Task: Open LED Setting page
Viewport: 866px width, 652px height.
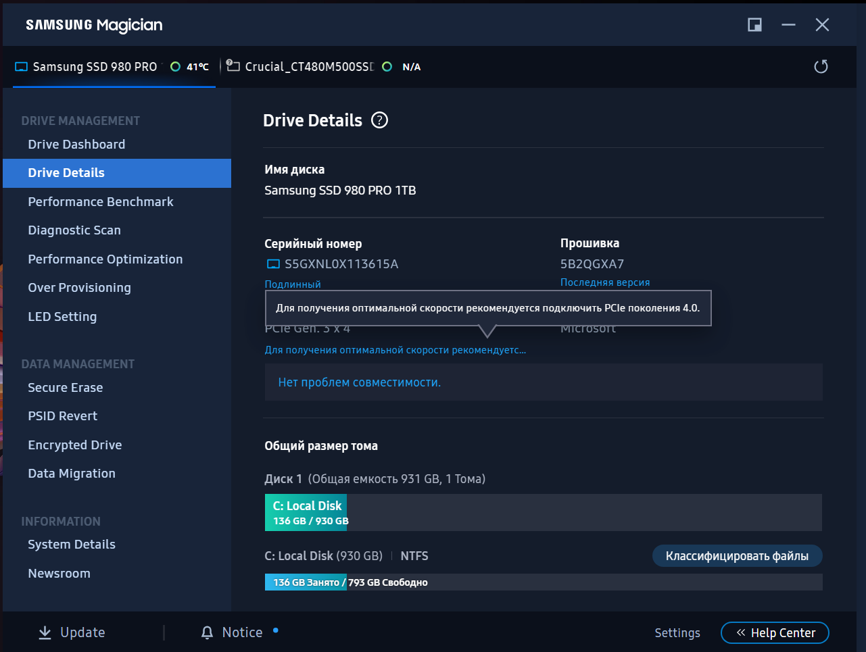Action: pyautogui.click(x=62, y=317)
